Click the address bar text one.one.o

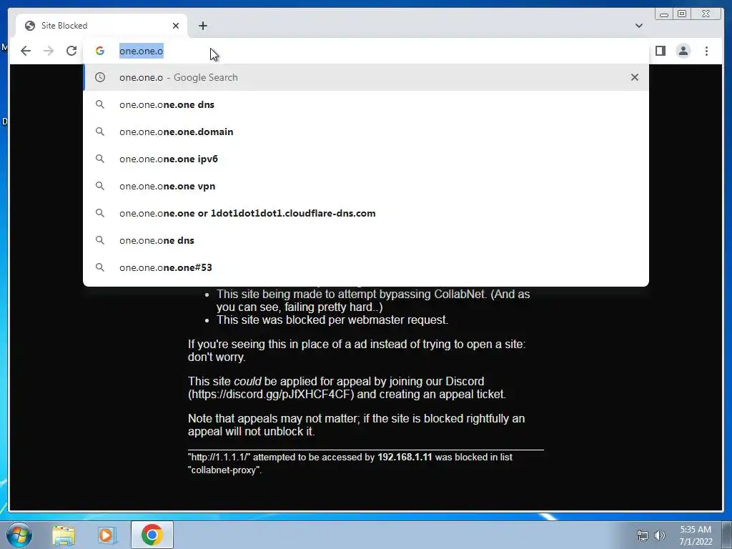point(141,51)
